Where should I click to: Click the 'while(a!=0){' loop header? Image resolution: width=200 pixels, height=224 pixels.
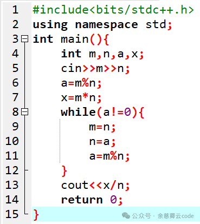[102, 112]
